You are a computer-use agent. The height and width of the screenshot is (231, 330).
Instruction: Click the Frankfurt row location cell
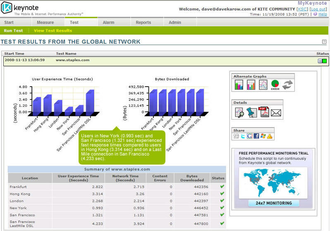[x=30, y=187]
